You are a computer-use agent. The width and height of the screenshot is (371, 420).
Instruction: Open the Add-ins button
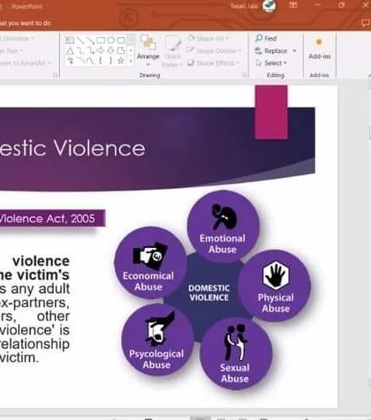(320, 49)
